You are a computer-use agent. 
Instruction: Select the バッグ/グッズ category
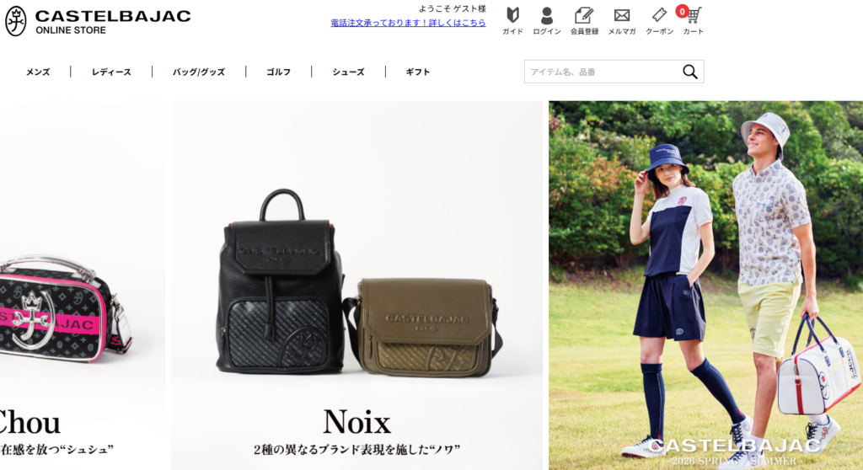click(x=199, y=72)
